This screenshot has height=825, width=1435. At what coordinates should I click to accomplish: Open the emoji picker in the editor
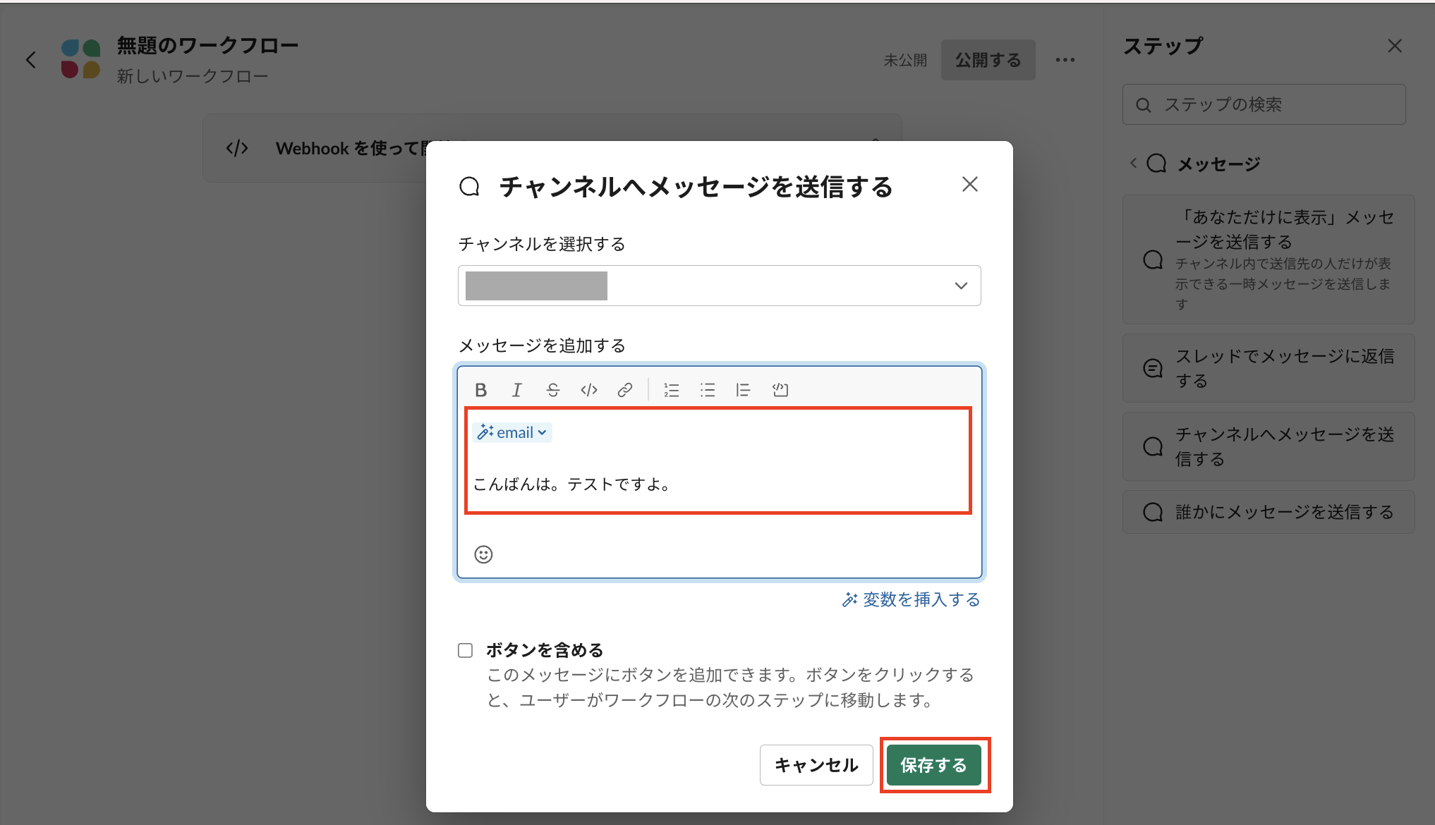(x=483, y=555)
